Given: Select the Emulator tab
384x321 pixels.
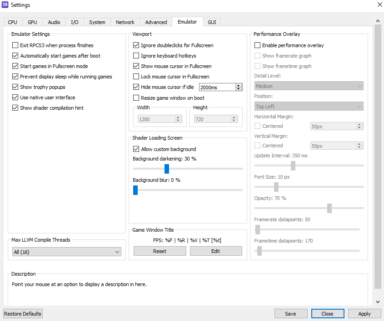Looking at the screenshot, I should click(187, 22).
